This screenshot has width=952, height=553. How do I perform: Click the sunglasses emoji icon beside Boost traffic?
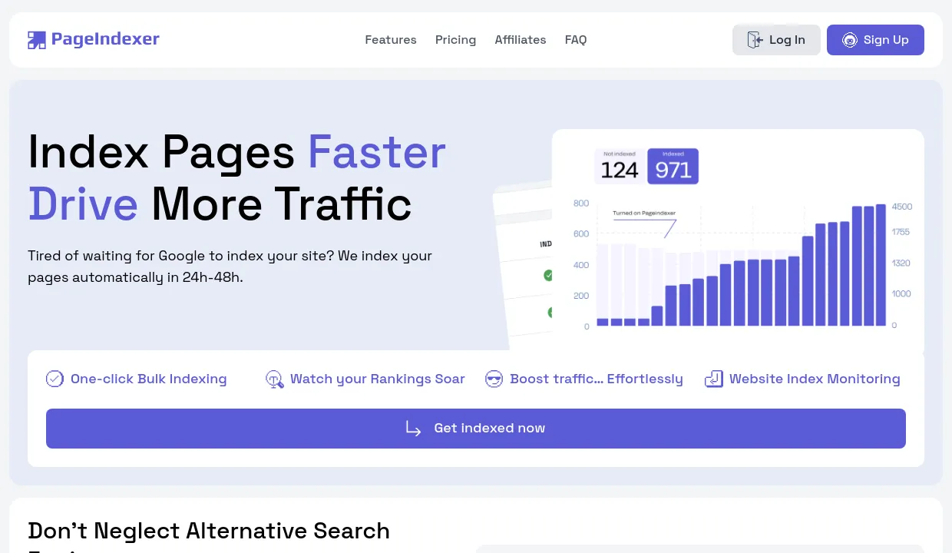tap(494, 379)
